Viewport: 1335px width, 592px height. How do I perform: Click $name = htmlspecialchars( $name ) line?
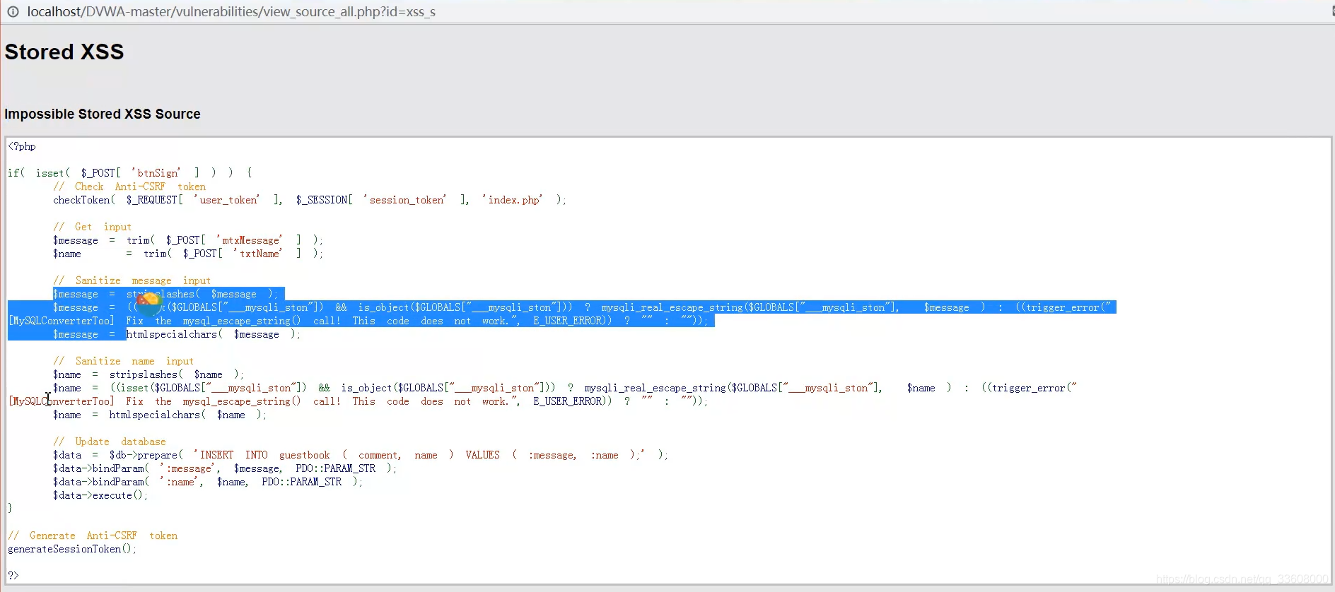(x=160, y=415)
